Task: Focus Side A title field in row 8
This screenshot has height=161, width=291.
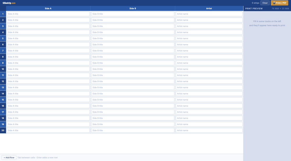Action: pos(48,57)
